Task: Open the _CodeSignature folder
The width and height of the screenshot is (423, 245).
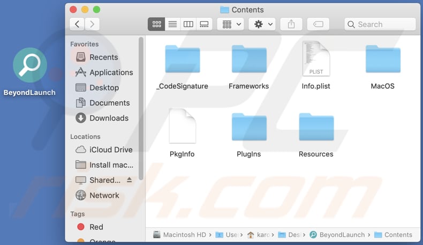Action: point(182,59)
